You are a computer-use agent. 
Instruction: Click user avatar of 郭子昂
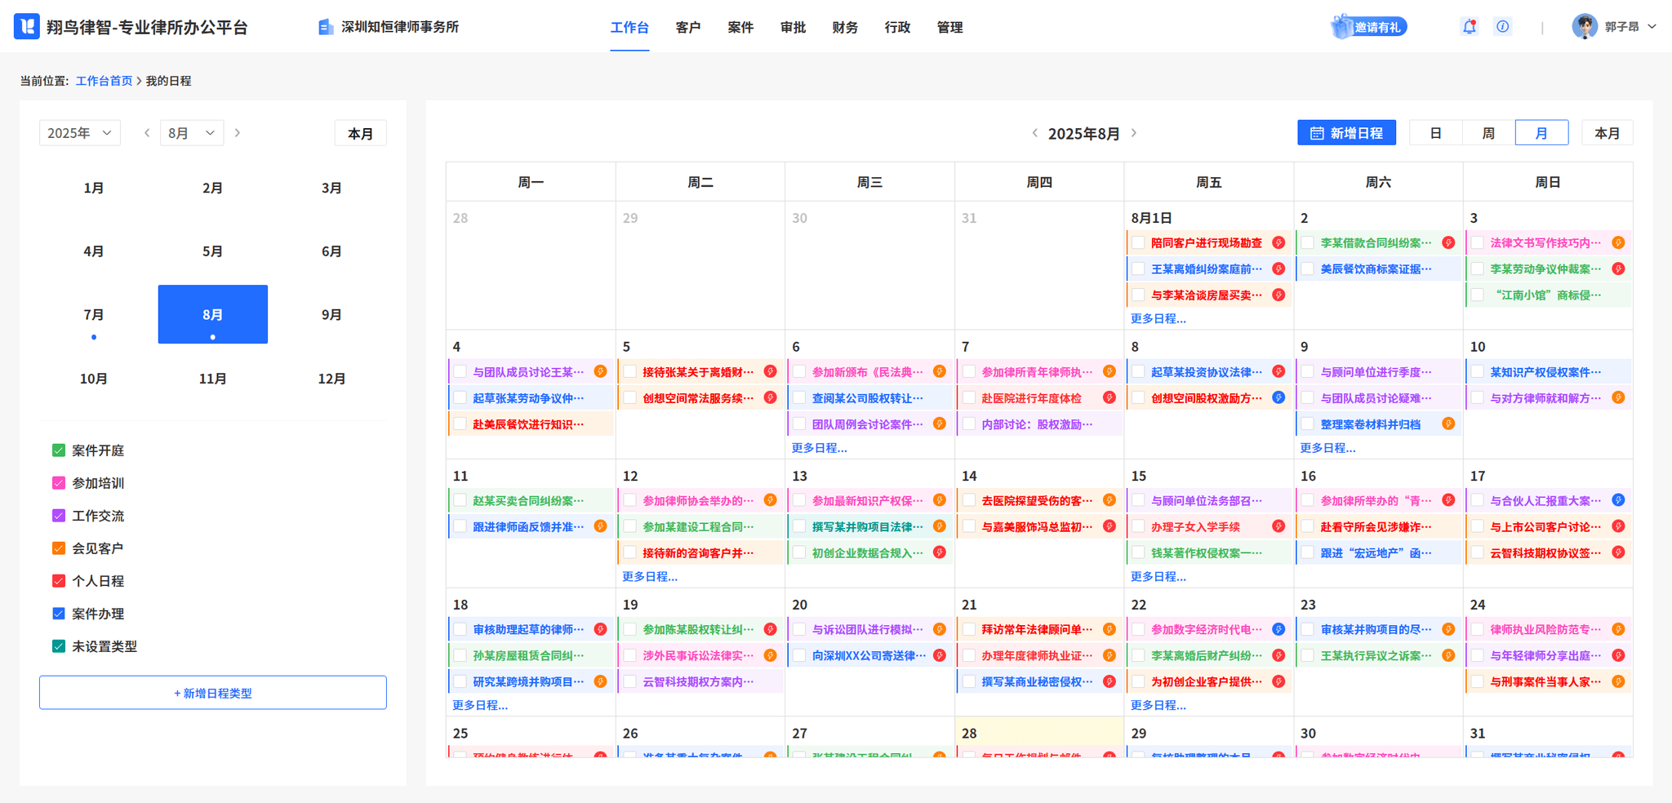(x=1584, y=27)
